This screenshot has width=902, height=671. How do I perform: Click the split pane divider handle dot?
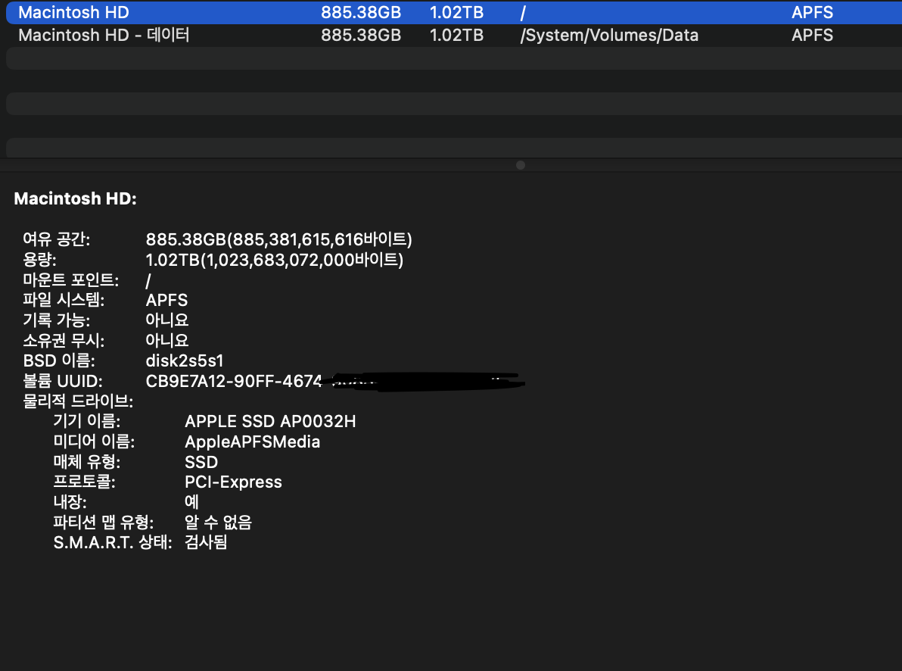[521, 165]
